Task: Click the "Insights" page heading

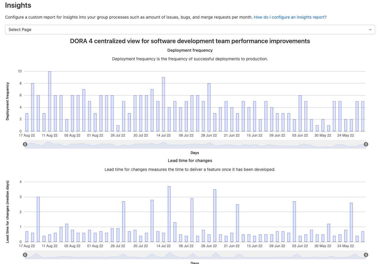Action: click(x=18, y=5)
